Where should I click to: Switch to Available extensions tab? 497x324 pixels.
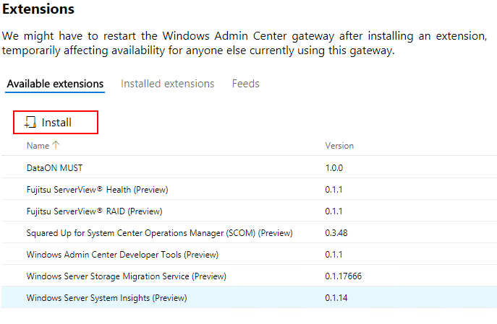55,84
